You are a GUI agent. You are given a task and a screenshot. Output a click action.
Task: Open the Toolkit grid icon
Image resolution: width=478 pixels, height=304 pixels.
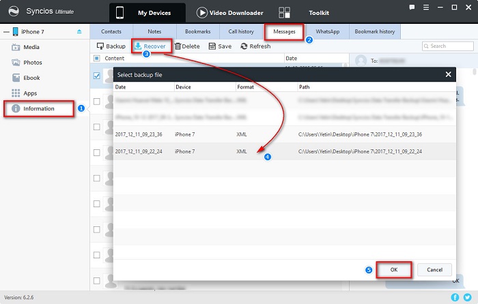click(285, 13)
